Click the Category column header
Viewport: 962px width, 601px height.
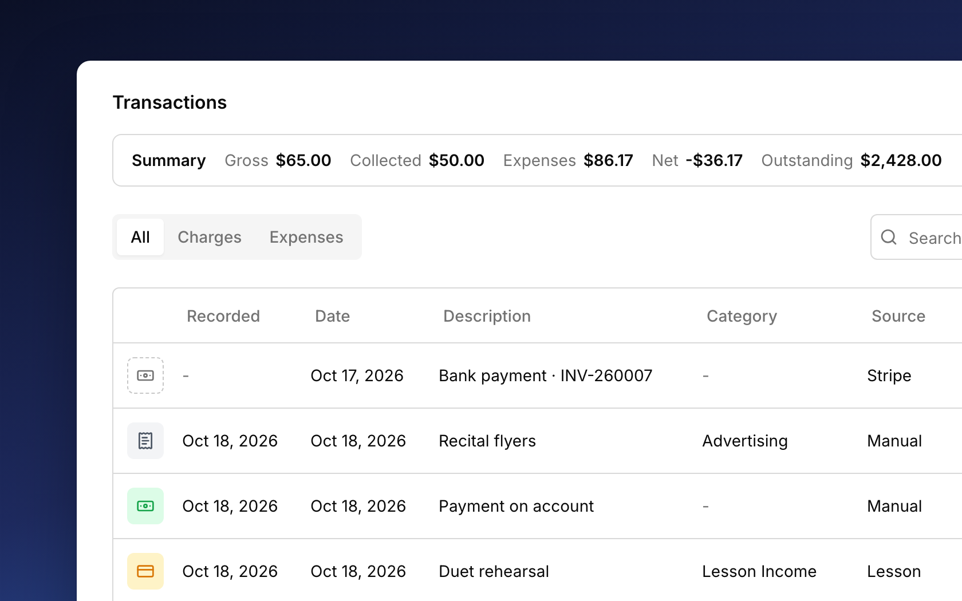(x=742, y=316)
